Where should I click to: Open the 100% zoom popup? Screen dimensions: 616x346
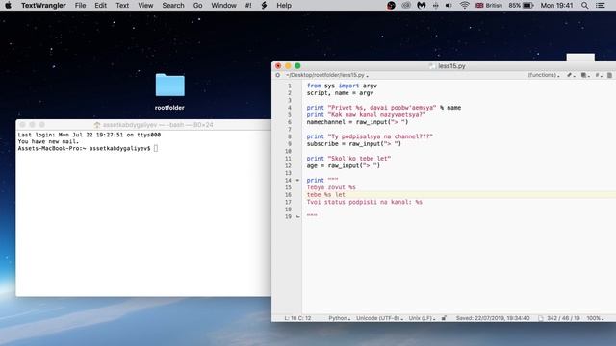tap(595, 318)
